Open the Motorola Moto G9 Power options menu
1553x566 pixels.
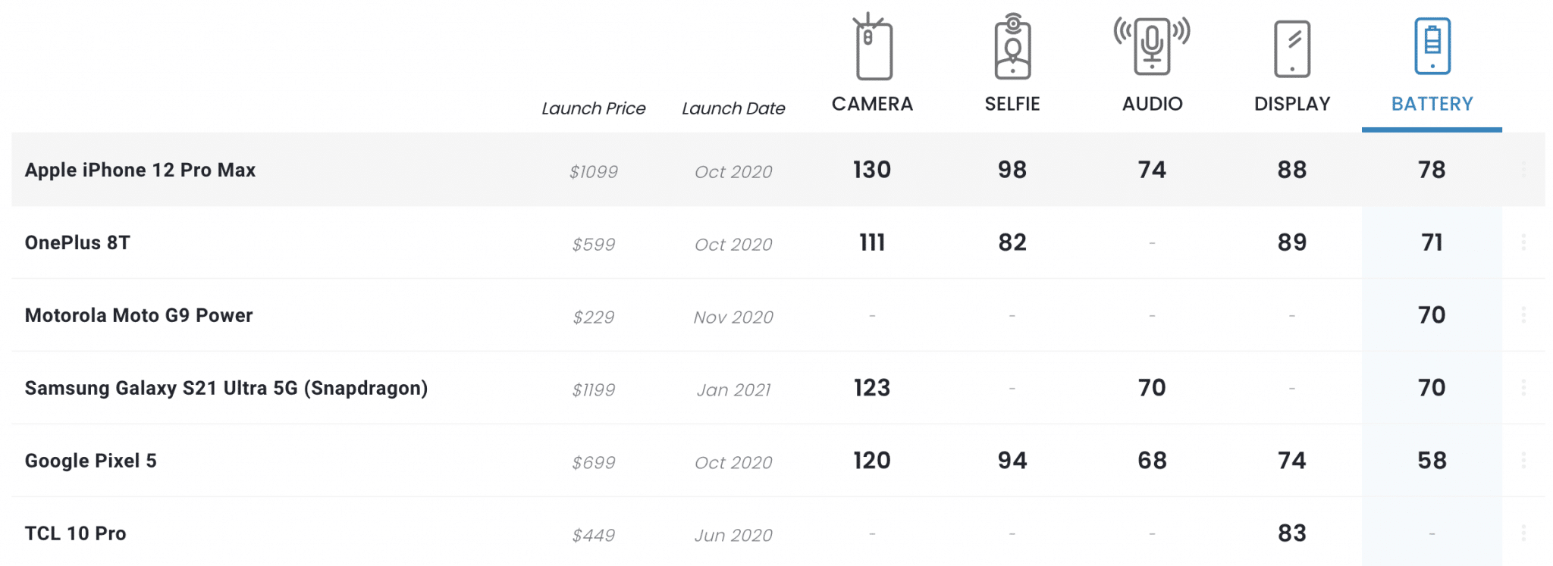click(1523, 315)
